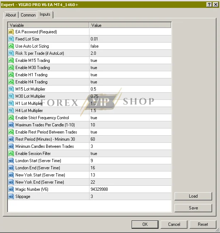The width and height of the screenshot is (220, 233).
Task: Click the string icon beside EA Password (Required)
Action: [11, 32]
